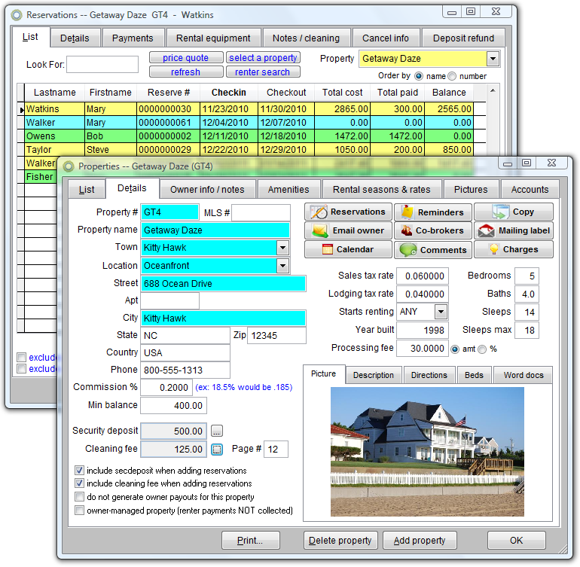
Task: Check do not generate owner payouts
Action: 79,497
